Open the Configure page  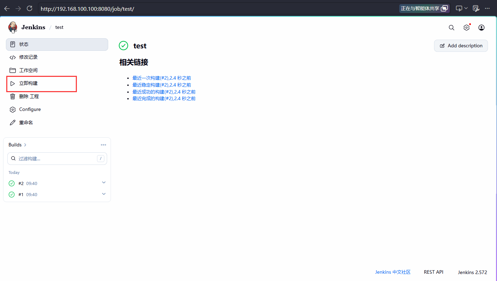coord(57,109)
